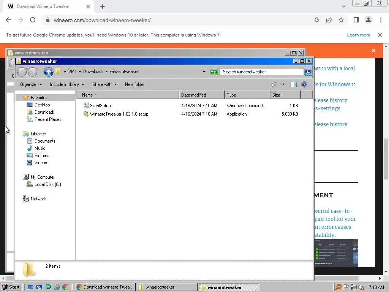Viewport: 389px width, 292px height.
Task: Launch Internet Explorer from quick launch
Action: point(57,287)
